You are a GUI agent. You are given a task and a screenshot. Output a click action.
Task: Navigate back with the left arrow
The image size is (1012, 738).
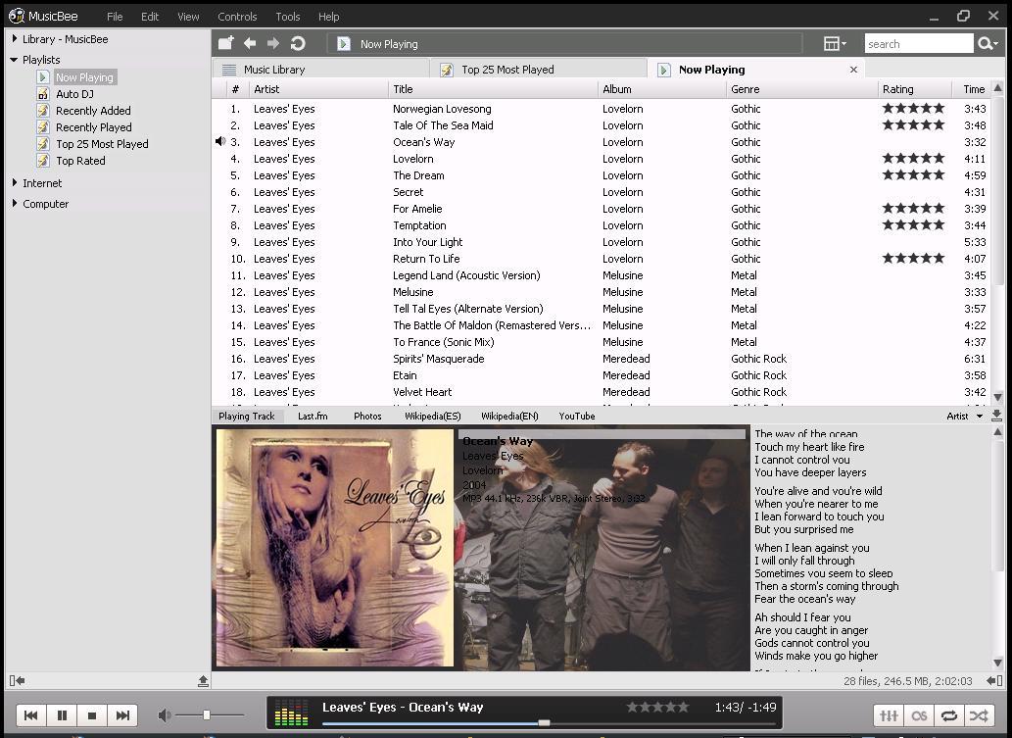coord(250,43)
